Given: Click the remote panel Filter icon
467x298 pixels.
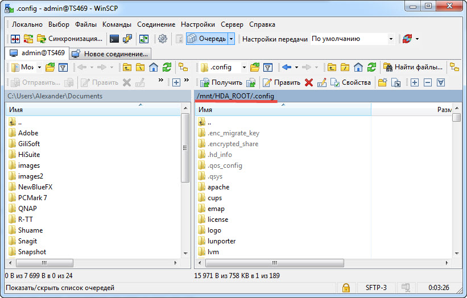Looking at the screenshot, I should point(268,67).
